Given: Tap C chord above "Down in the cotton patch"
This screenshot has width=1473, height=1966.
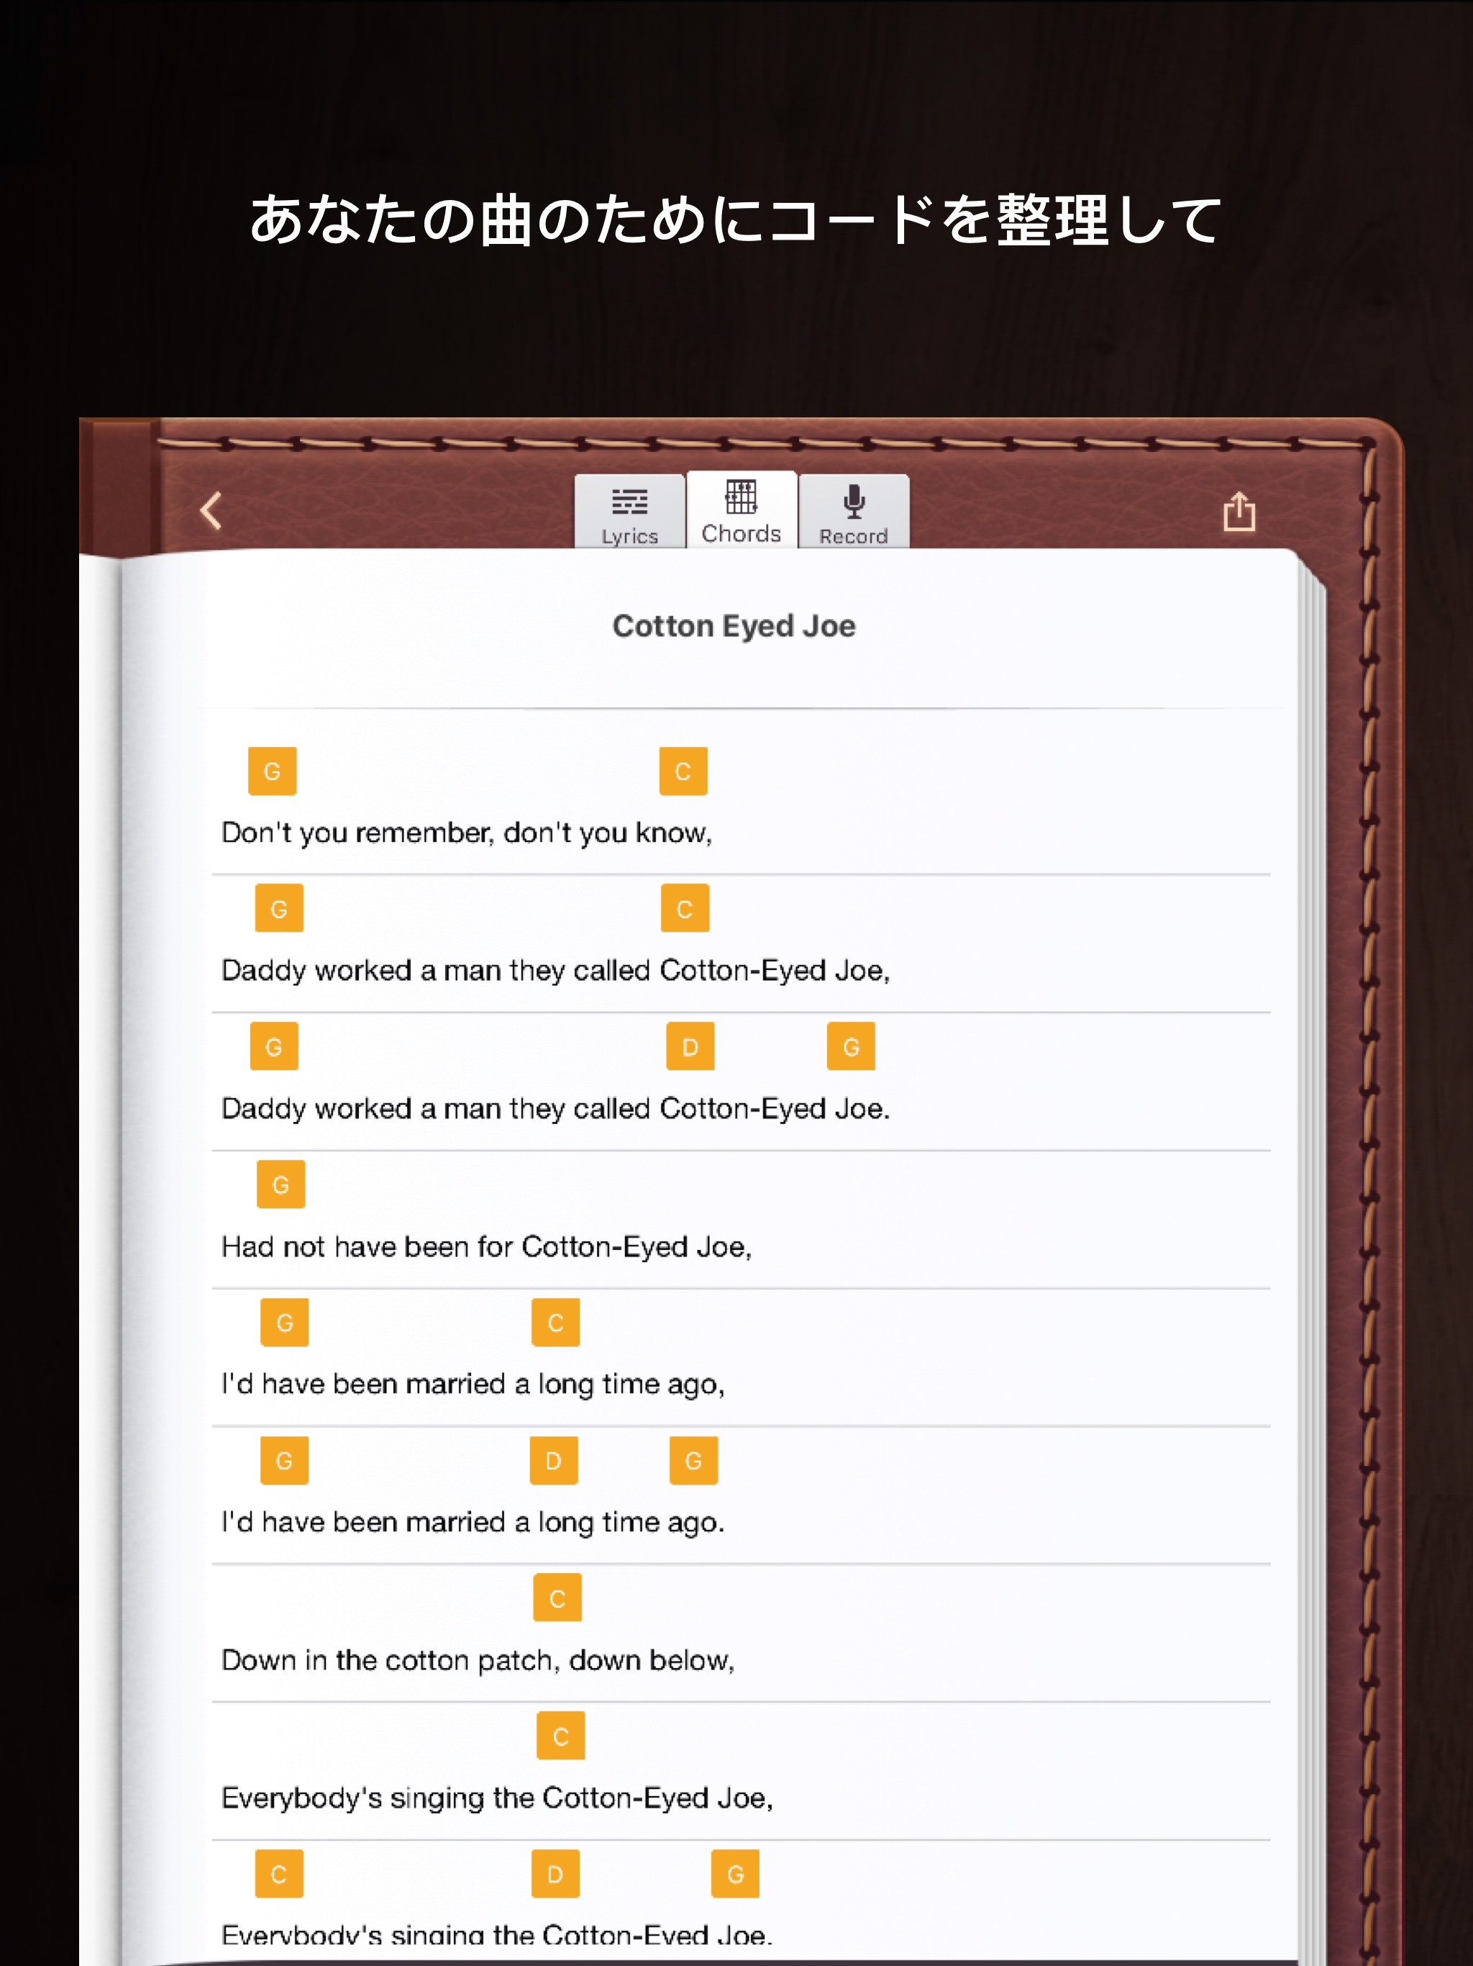Looking at the screenshot, I should coord(557,1597).
